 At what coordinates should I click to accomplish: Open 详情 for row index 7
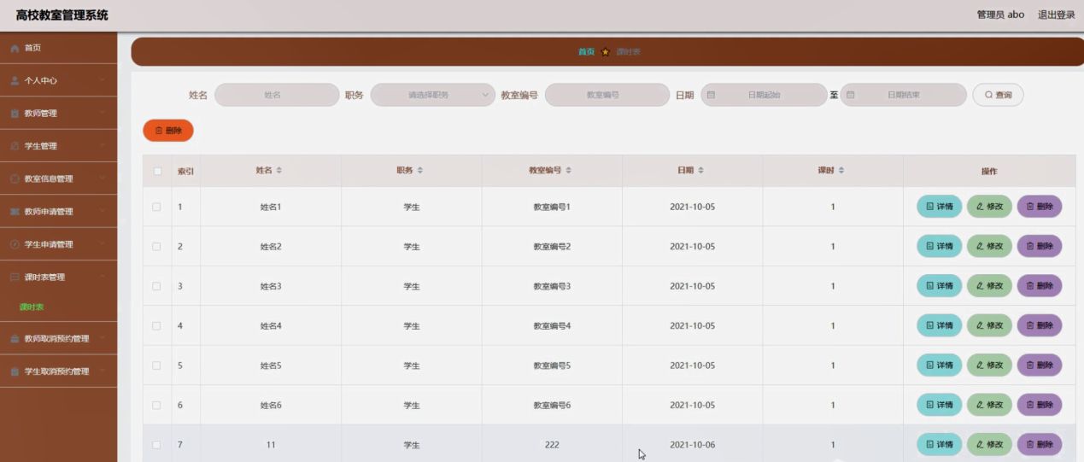click(x=939, y=444)
